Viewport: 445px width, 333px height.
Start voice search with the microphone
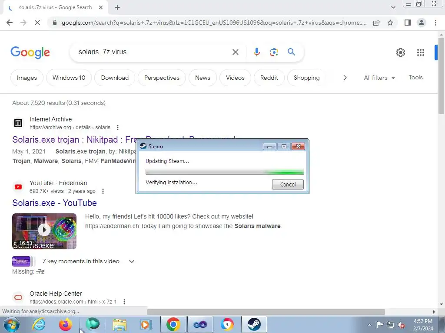coord(256,52)
